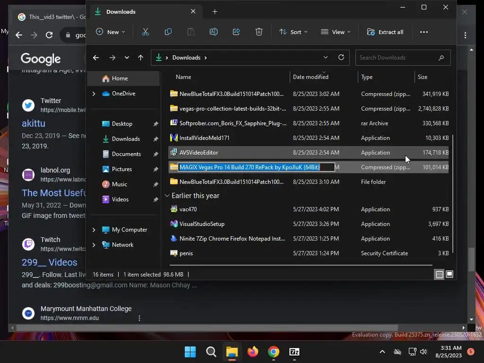Select the AVSVideoEditor file row
Viewport: 484px width, 363px height.
coord(308,153)
